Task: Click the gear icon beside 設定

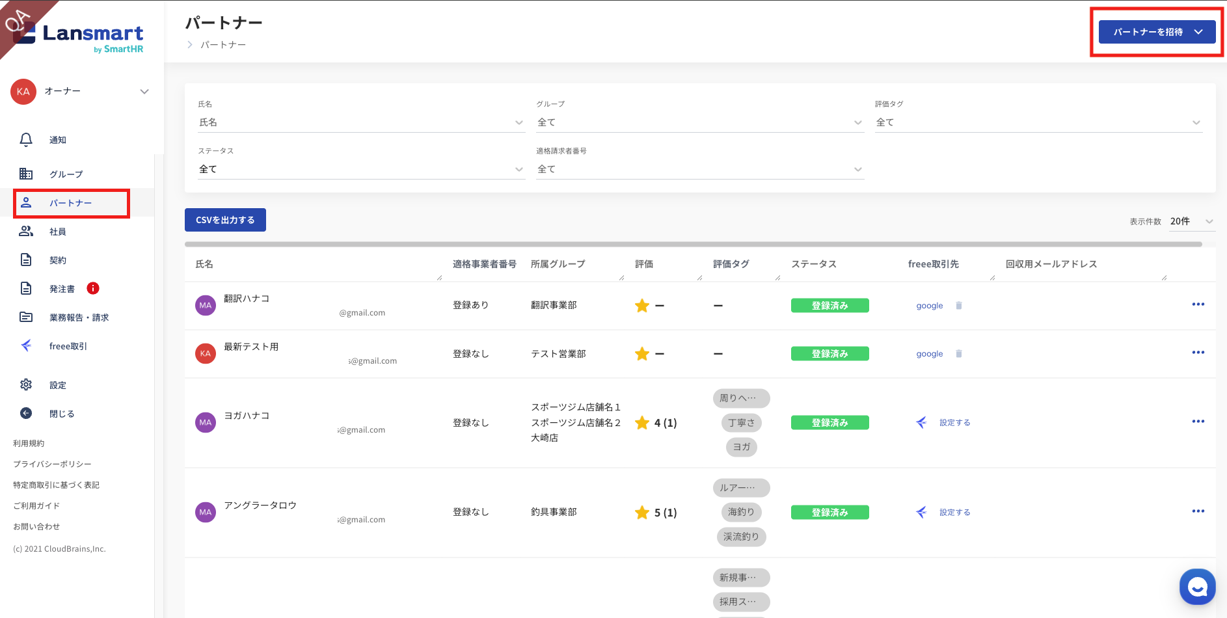Action: tap(26, 384)
